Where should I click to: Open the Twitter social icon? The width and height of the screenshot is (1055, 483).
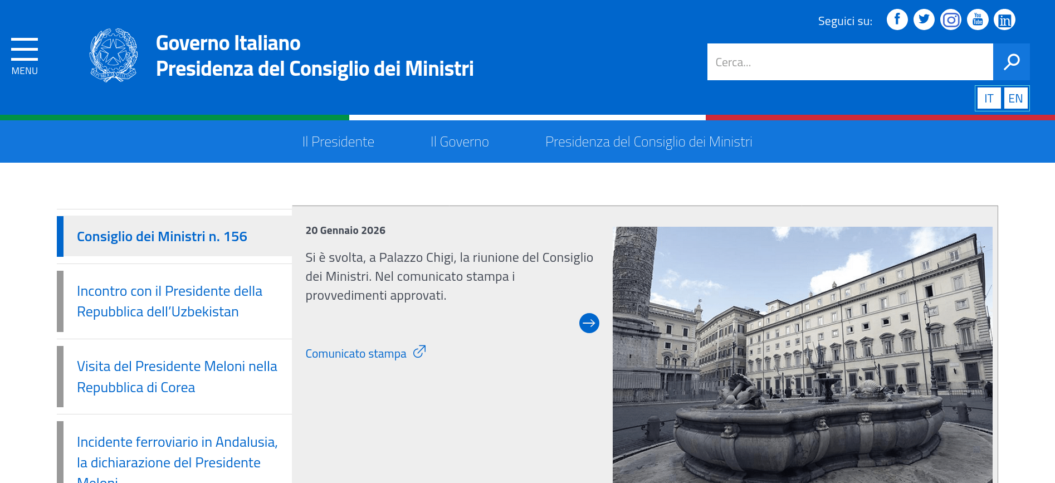pyautogui.click(x=924, y=20)
